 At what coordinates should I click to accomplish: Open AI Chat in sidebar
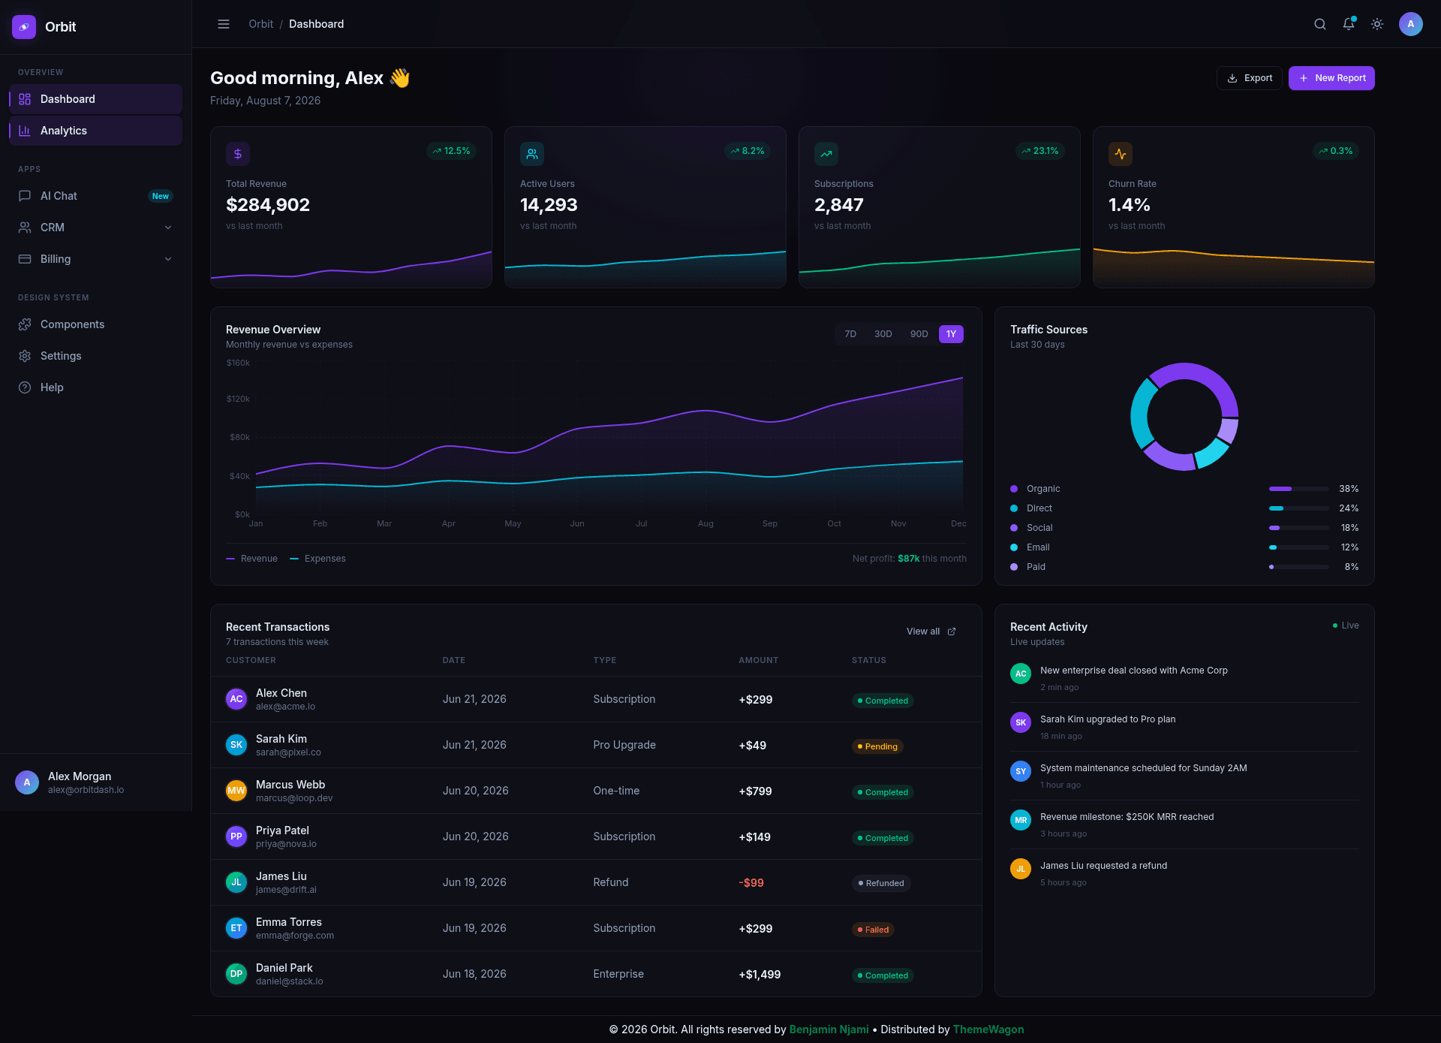[x=95, y=196]
